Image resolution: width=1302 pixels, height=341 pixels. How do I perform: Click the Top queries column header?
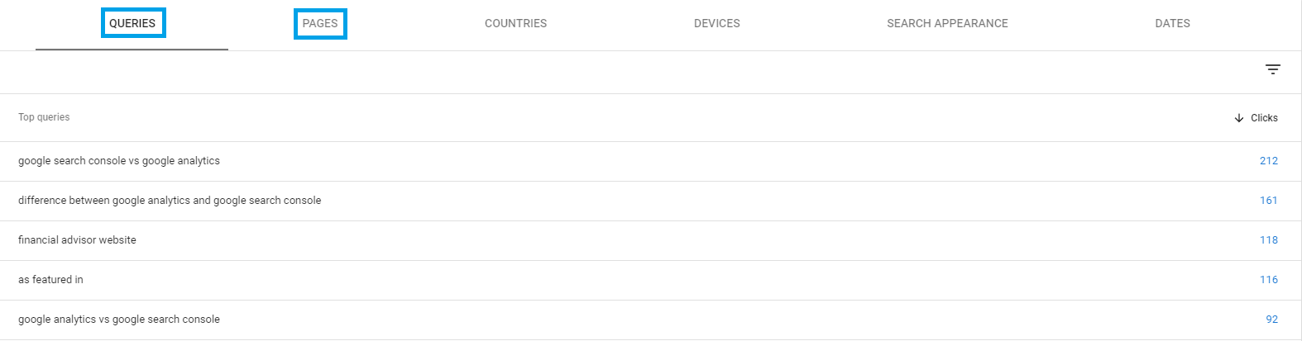44,117
